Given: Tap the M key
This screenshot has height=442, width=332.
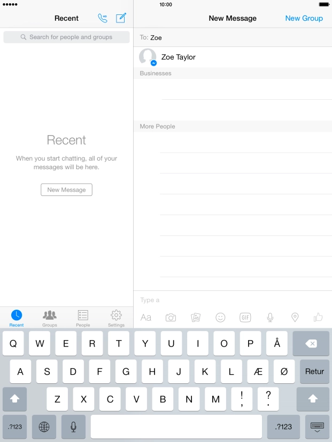Looking at the screenshot, I should click(x=215, y=399).
